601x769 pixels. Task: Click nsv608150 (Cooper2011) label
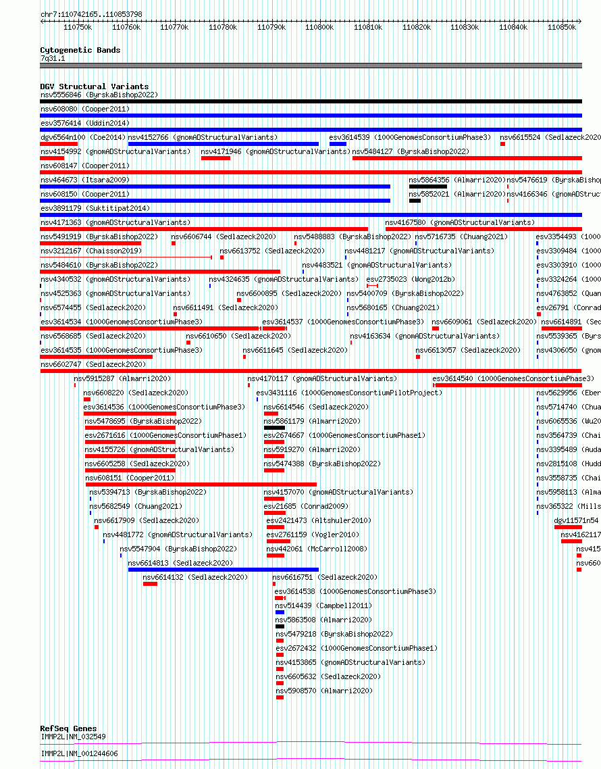pos(85,194)
